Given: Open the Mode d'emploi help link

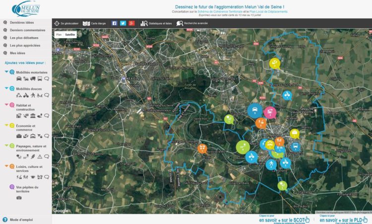Looking at the screenshot, I should pos(21,220).
